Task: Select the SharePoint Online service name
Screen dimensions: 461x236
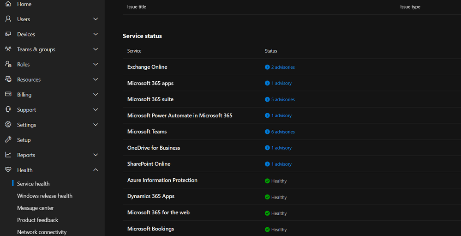Action: click(x=149, y=163)
